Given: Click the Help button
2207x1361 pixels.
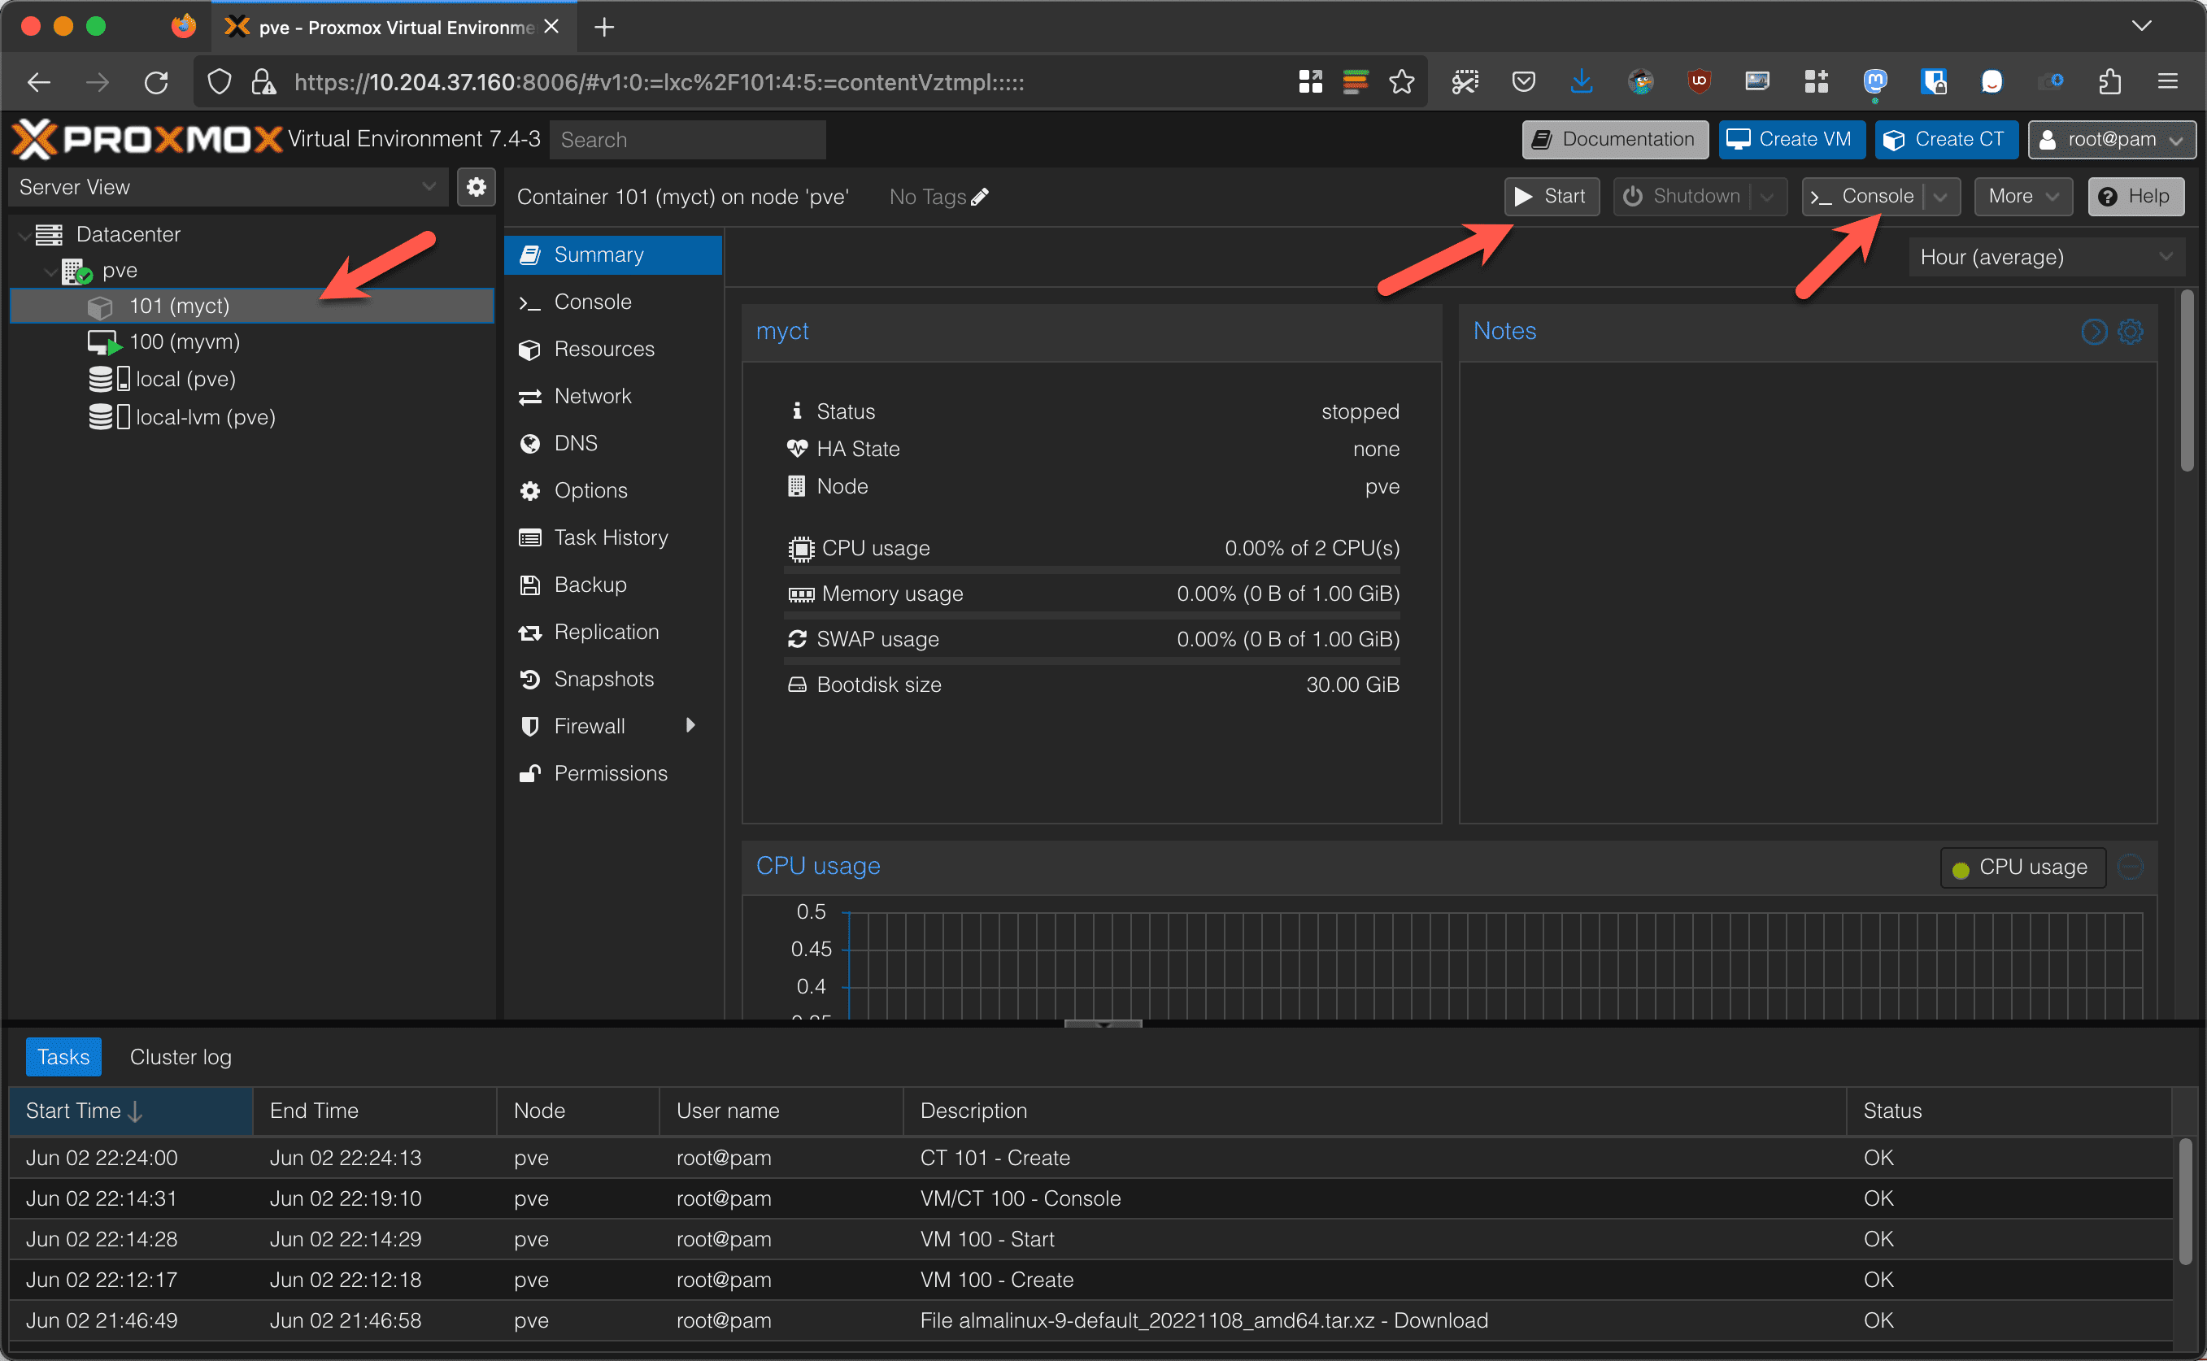Looking at the screenshot, I should click(x=2135, y=196).
